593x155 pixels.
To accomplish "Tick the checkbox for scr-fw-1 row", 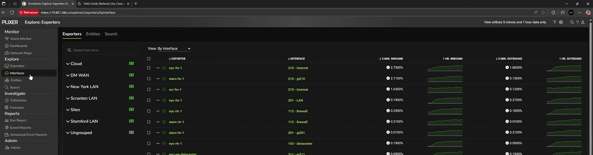I will click(149, 89).
